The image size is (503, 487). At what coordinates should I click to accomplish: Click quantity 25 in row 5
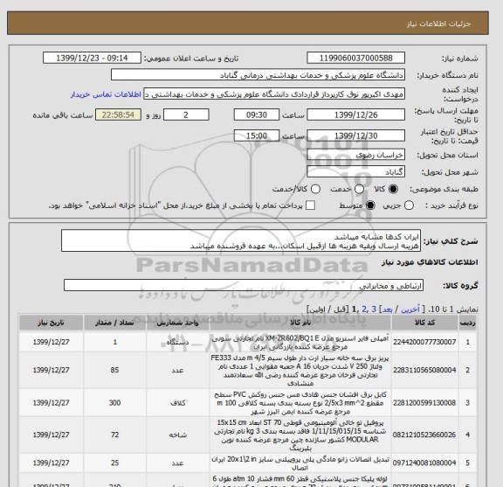pos(115,463)
